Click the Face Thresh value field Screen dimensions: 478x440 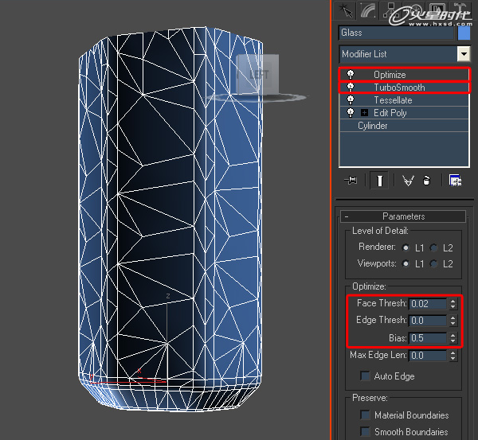tap(427, 304)
